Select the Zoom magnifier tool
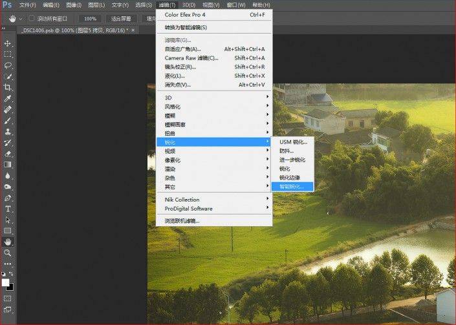The image size is (456, 325). [8, 253]
